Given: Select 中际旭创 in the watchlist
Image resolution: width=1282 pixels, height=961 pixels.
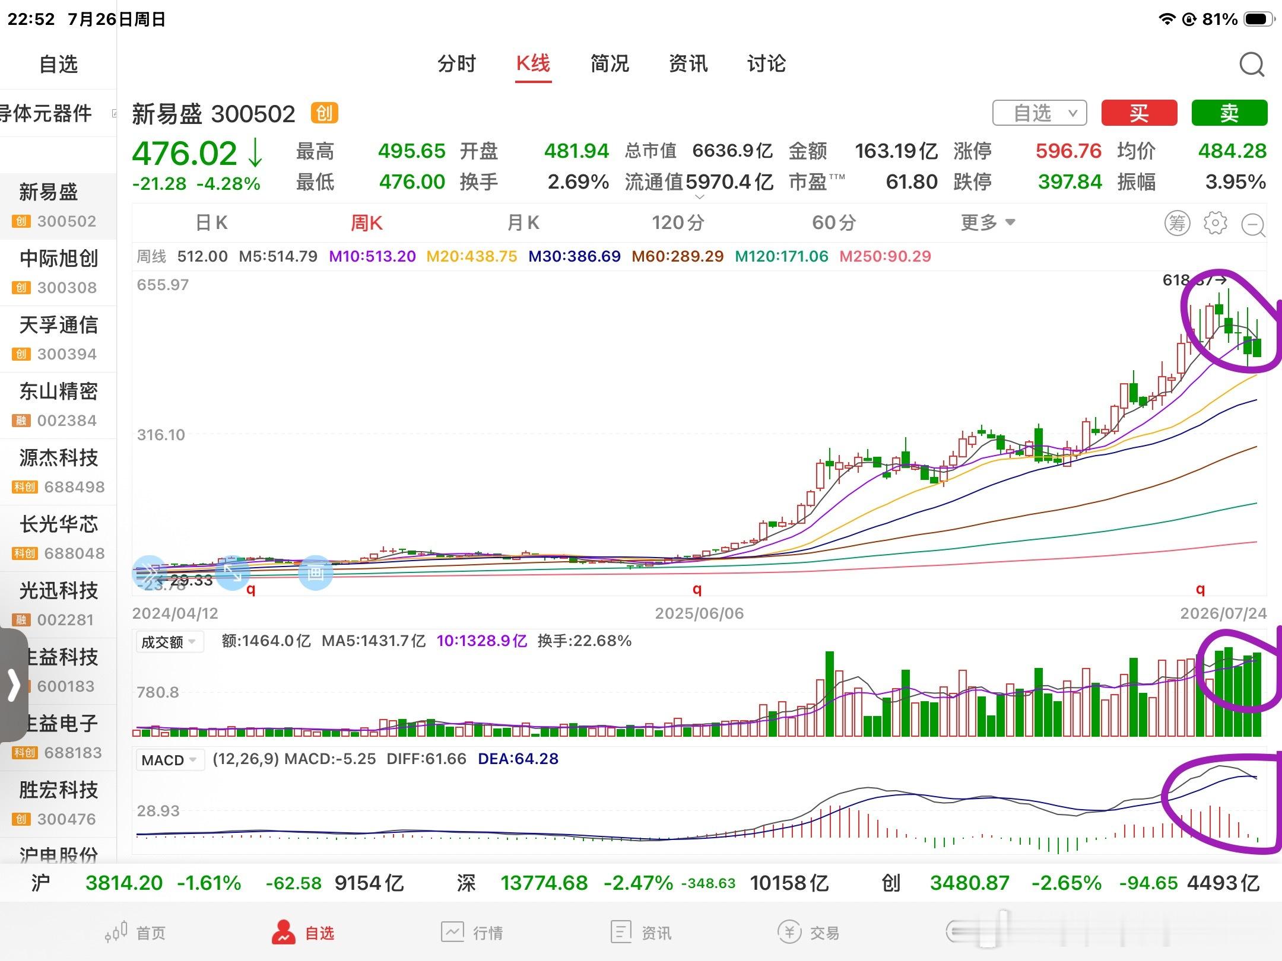Looking at the screenshot, I should click(x=58, y=272).
